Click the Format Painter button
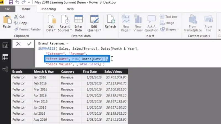 27,29
